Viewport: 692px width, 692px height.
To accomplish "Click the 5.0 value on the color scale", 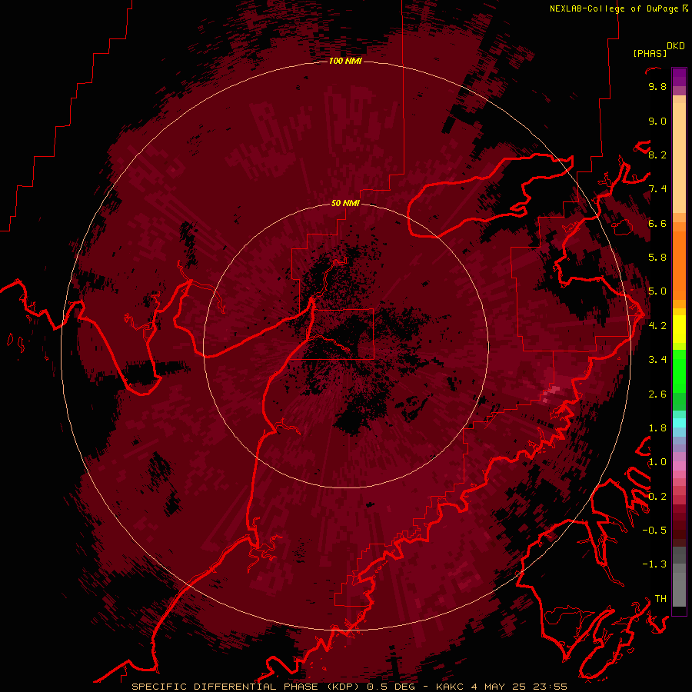I will click(x=657, y=291).
